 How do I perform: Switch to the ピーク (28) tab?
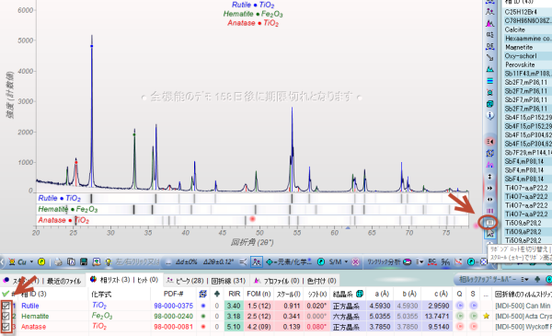(x=185, y=281)
